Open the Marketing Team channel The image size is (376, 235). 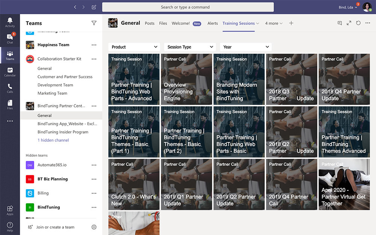coord(53,93)
